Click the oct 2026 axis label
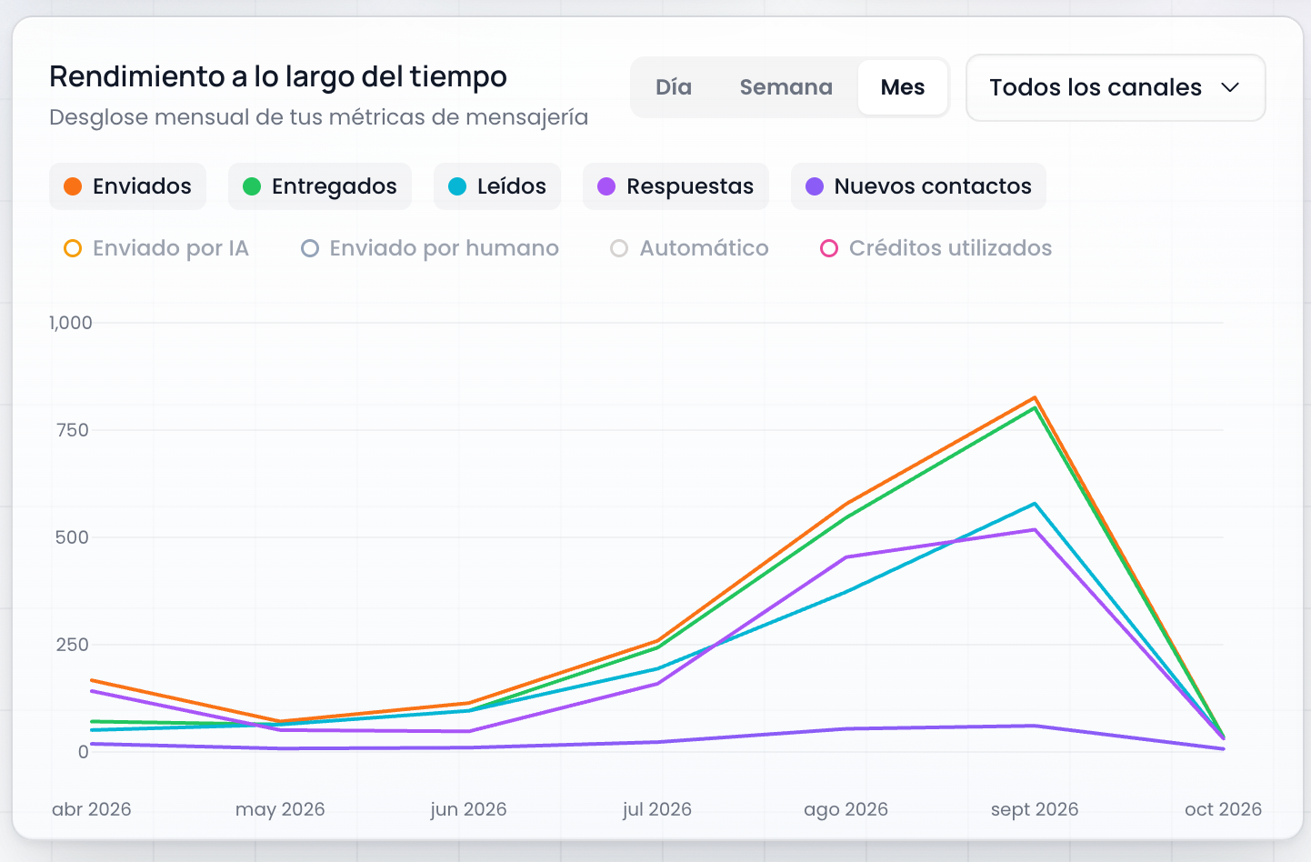The height and width of the screenshot is (862, 1311). (1223, 809)
